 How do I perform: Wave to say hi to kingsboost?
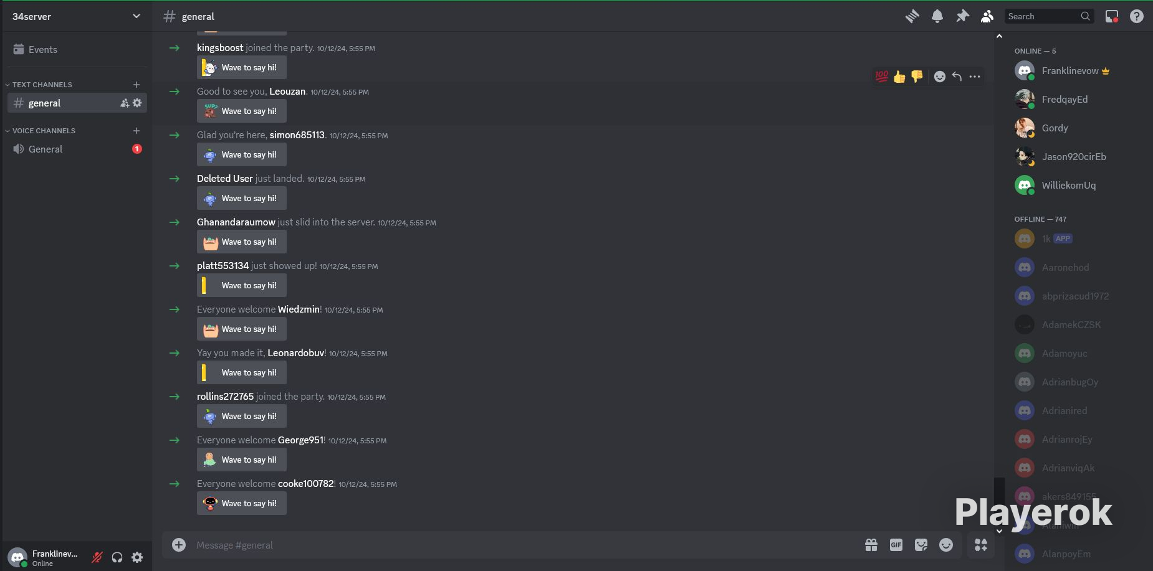242,67
